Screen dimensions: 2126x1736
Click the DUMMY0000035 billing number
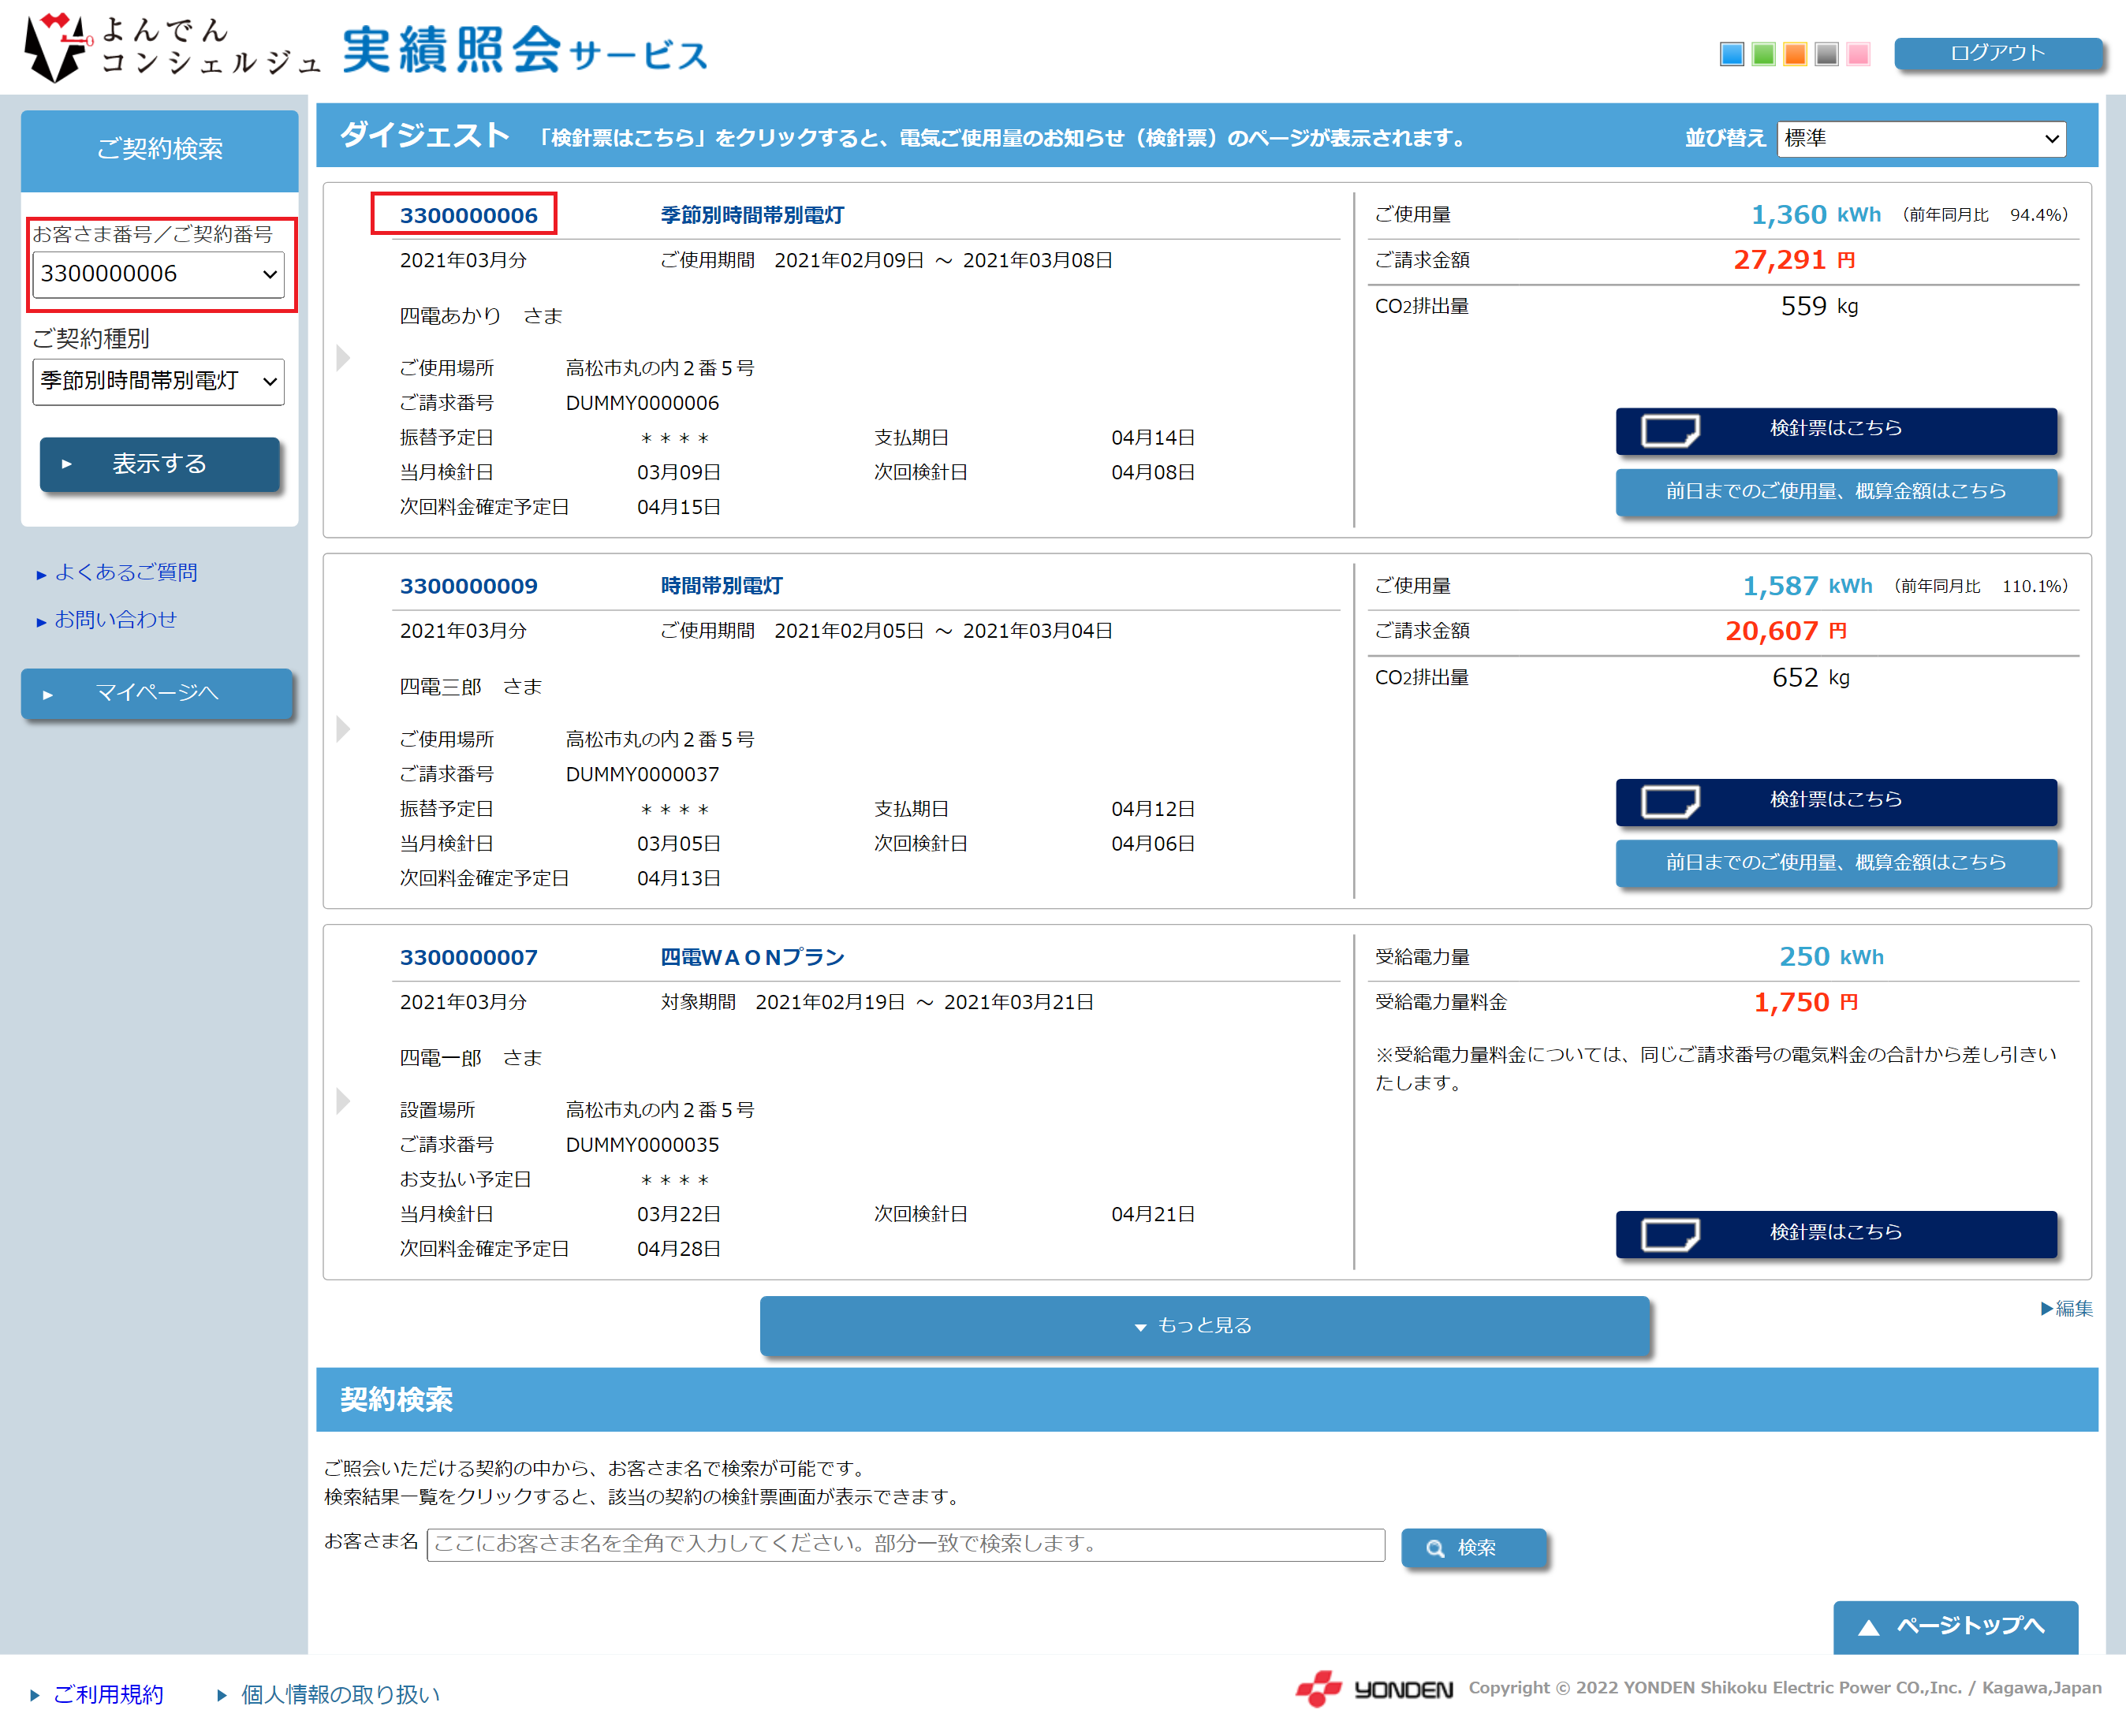(642, 1144)
